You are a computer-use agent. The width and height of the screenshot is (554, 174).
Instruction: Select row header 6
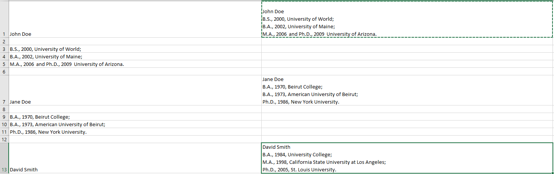click(4, 72)
